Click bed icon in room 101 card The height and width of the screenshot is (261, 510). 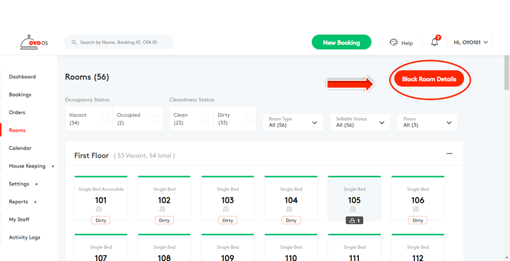pos(99,209)
